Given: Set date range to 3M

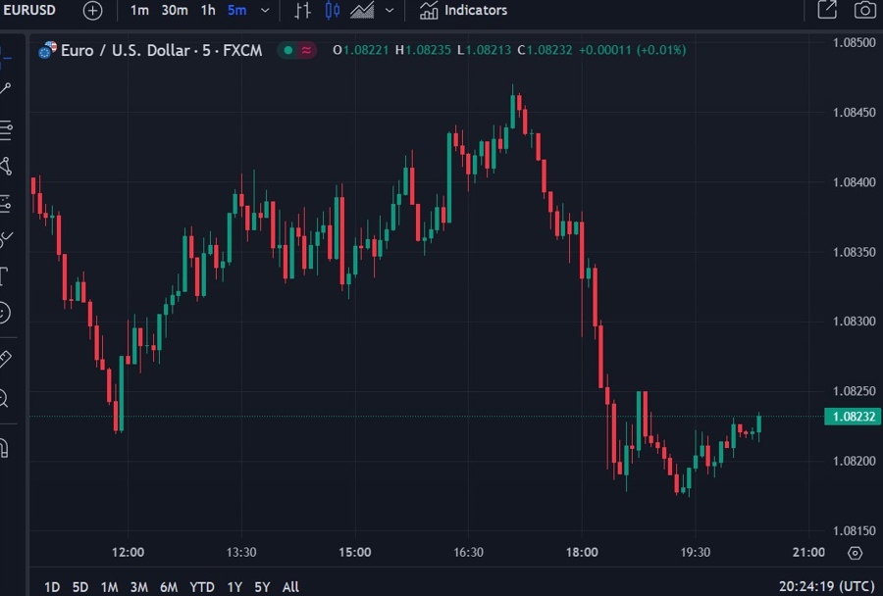Looking at the screenshot, I should [x=138, y=587].
